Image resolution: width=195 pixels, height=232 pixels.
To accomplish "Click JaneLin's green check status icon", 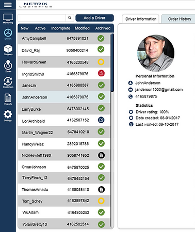I will (x=101, y=85).
